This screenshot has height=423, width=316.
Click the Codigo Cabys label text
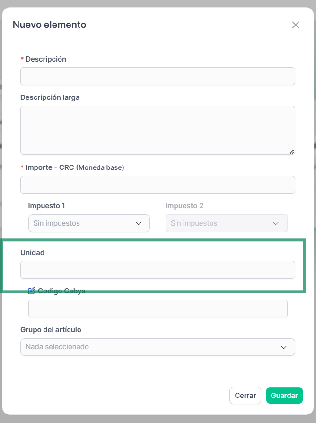(61, 291)
